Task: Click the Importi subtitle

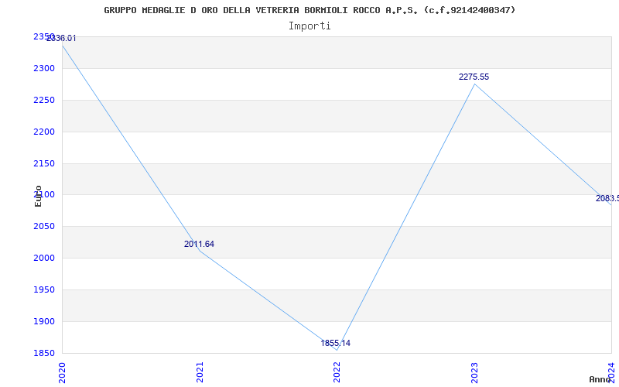Action: (x=309, y=26)
